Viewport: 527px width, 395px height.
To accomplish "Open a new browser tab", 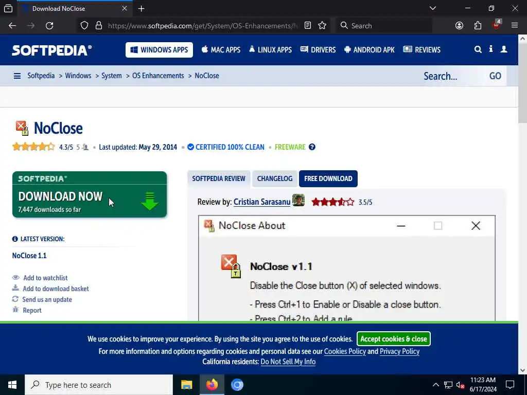I will click(x=141, y=9).
